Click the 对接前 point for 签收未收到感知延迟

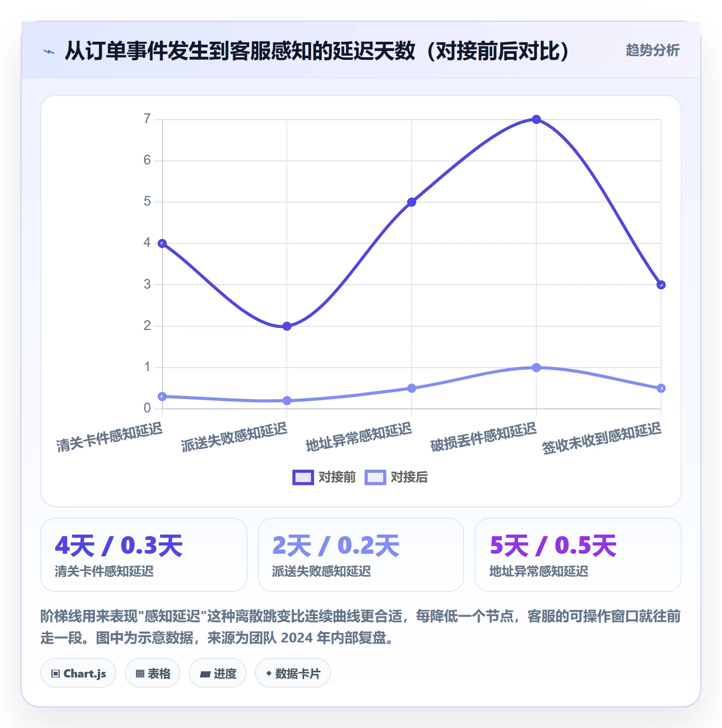[x=661, y=285]
